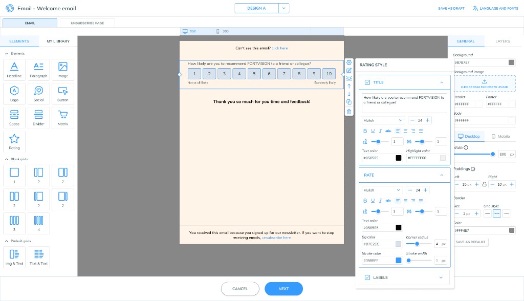Select the Text & Text product grid
This screenshot has height=301, width=524.
(x=38, y=257)
